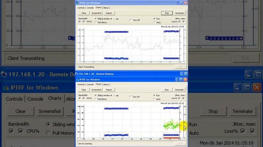Toggle Bandwidth checkbox in the Server Listening window
Image resolution: width=263 pixels, height=147 pixels.
click(80, 98)
